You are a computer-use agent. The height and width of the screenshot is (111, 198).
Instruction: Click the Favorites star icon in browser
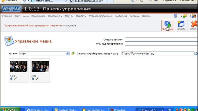pyautogui.click(x=3, y=1)
